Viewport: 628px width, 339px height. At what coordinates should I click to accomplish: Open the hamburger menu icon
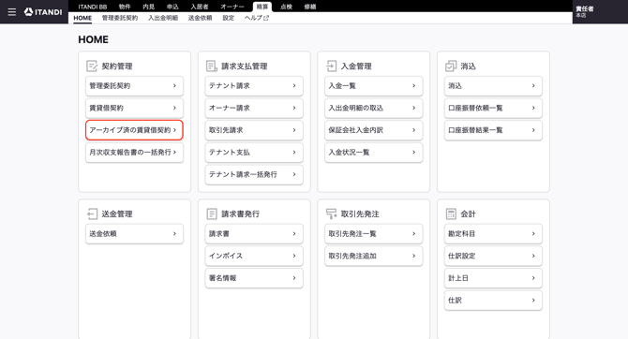12,12
